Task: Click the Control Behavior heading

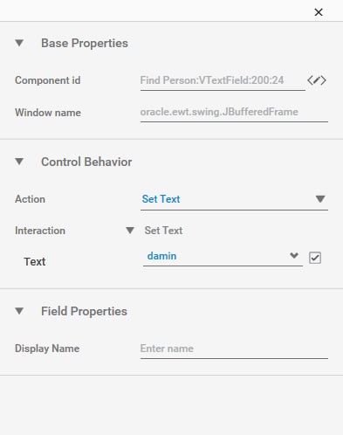Action: (x=86, y=162)
